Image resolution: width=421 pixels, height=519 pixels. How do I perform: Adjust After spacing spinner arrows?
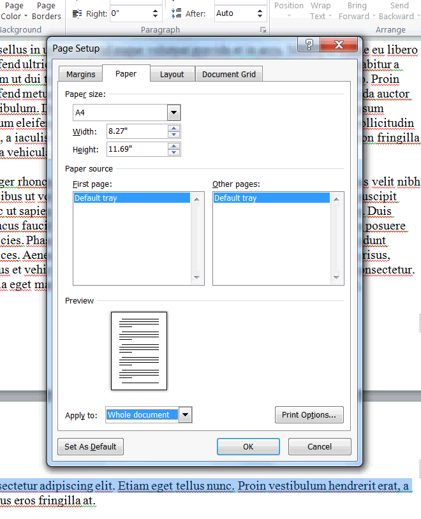tap(260, 13)
